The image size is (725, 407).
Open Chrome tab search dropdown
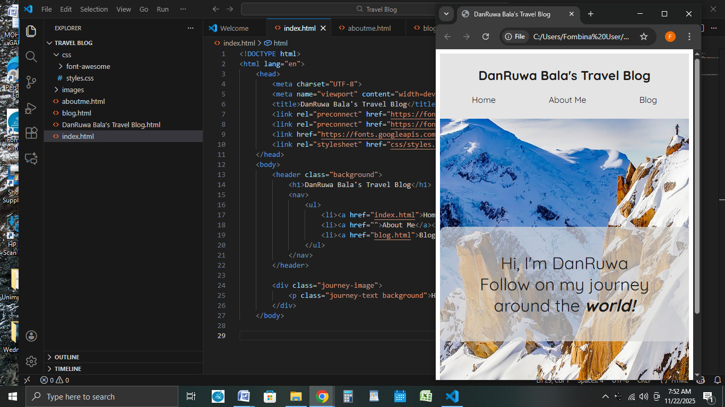[446, 14]
